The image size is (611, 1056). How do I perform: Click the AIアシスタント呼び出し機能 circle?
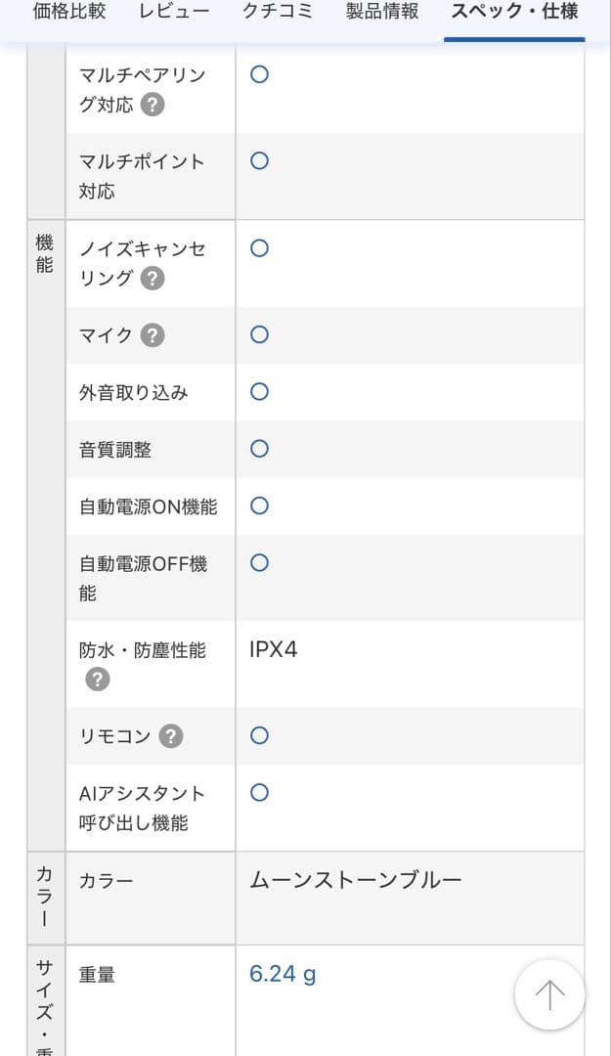point(259,793)
